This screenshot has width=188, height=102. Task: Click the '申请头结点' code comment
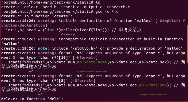(130, 30)
